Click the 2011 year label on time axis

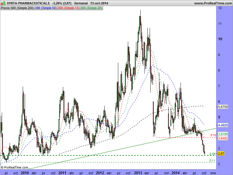tap(62, 173)
